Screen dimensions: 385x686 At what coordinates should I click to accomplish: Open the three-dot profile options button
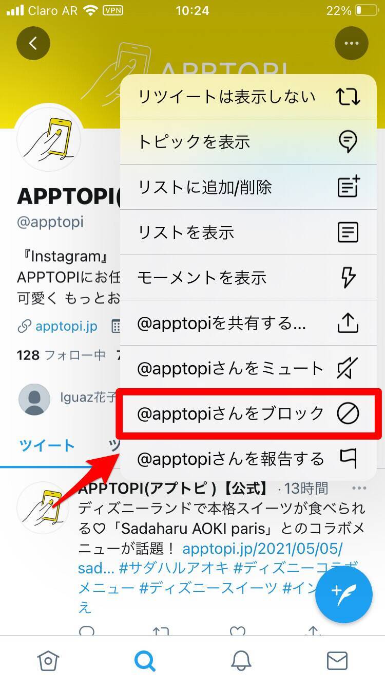pyautogui.click(x=352, y=43)
